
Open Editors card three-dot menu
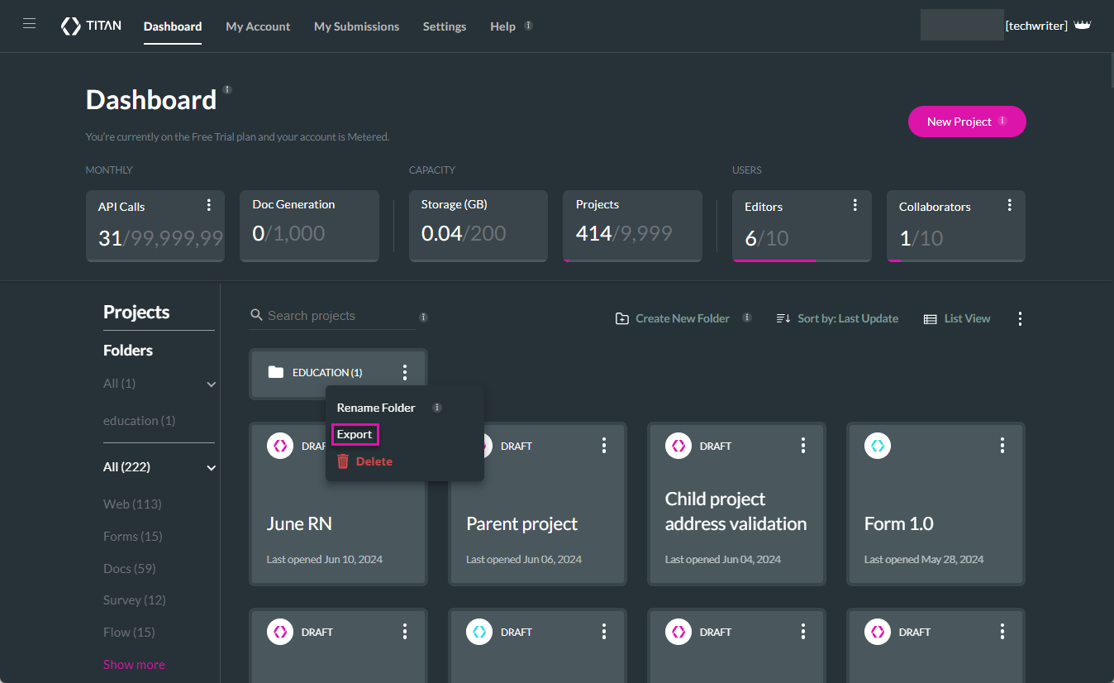(855, 205)
